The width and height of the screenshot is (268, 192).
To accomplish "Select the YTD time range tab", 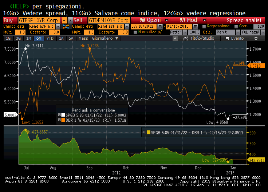I will pos(50,38).
